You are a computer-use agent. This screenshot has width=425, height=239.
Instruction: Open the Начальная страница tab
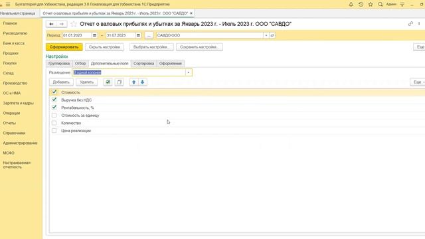click(18, 13)
